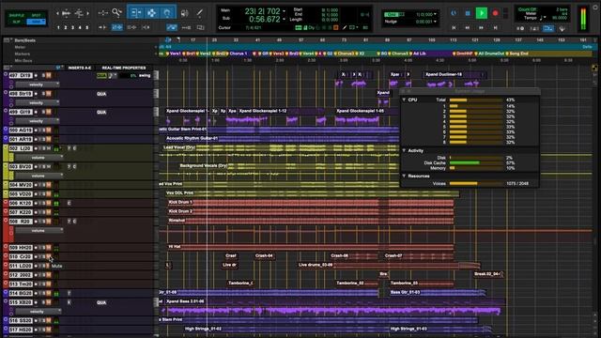Open Main counter format dropdown
601x338 pixels.
[x=284, y=11]
